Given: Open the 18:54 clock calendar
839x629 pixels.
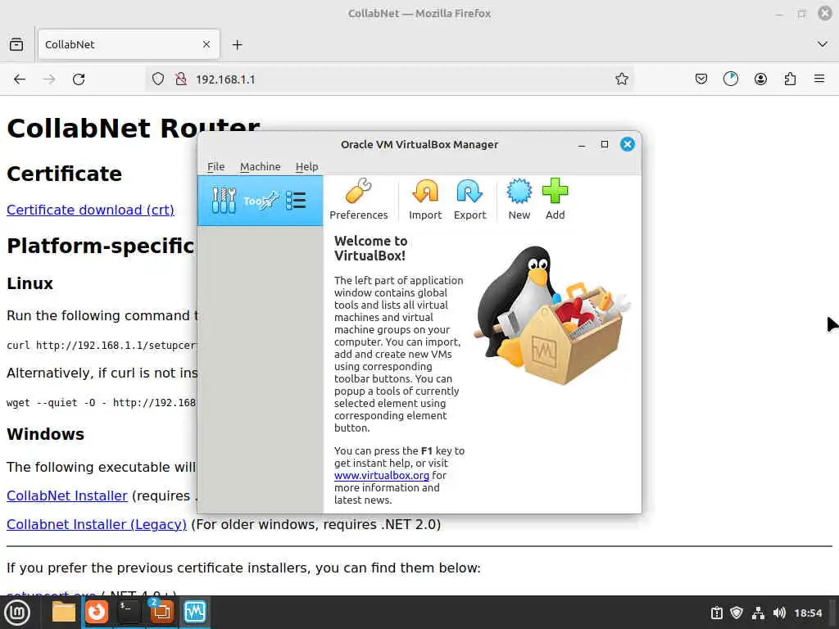Looking at the screenshot, I should (807, 613).
